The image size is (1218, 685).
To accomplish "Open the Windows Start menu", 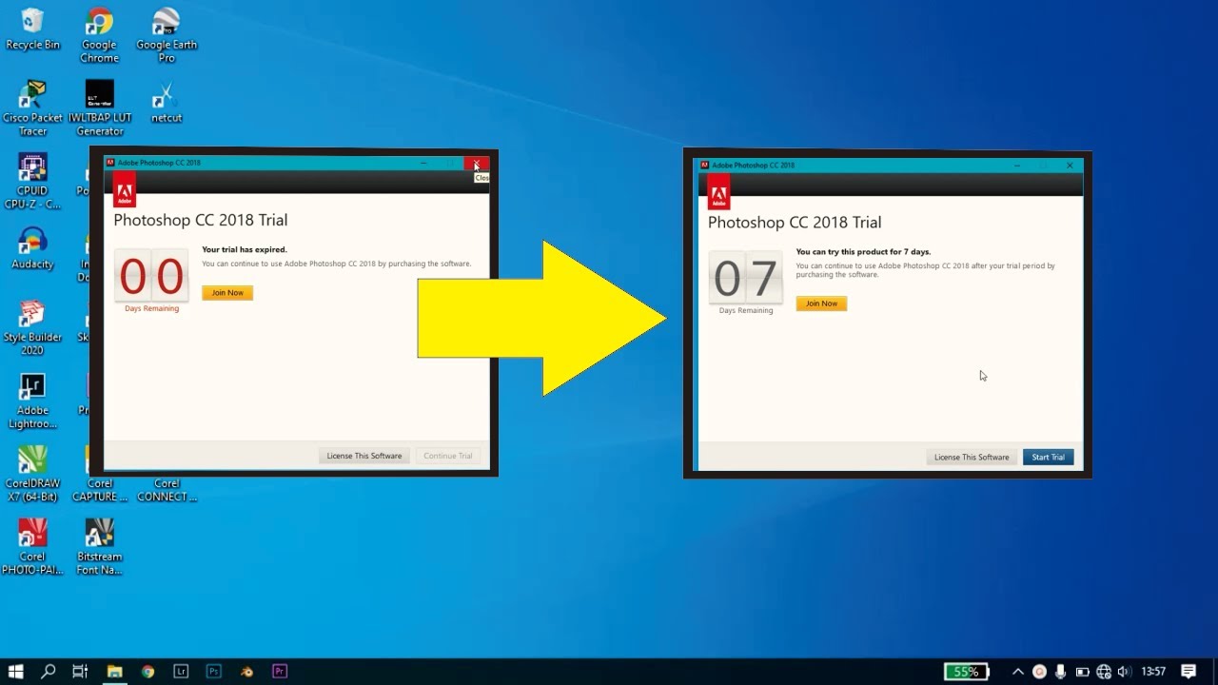I will point(15,671).
